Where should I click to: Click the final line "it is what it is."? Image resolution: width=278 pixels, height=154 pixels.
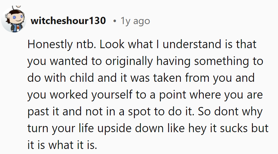62,145
